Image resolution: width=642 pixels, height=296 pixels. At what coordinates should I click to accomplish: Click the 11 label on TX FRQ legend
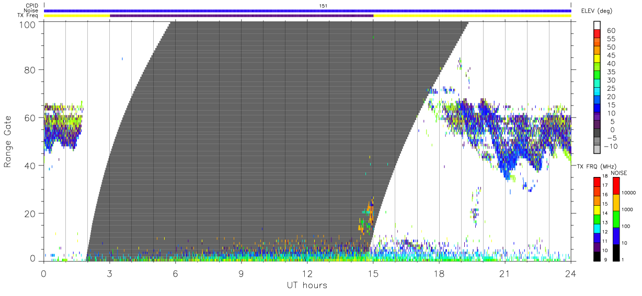tap(605, 241)
